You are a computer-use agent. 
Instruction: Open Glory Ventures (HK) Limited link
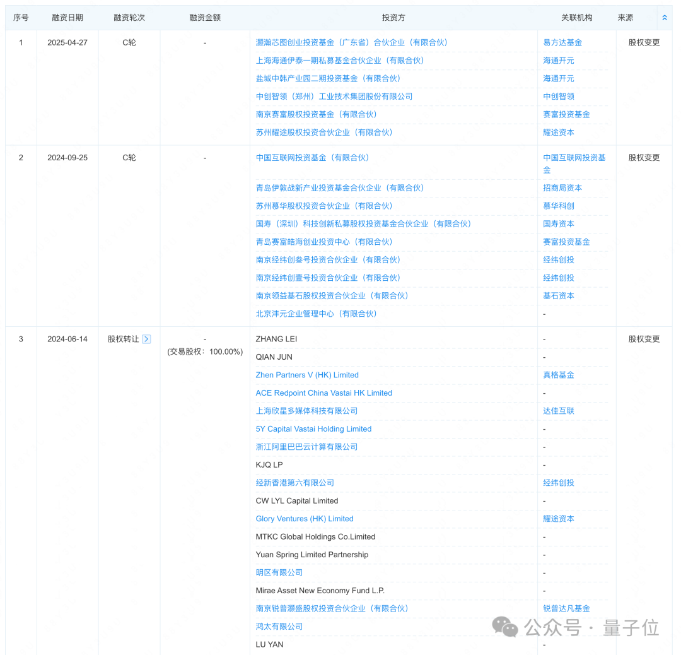click(x=305, y=519)
